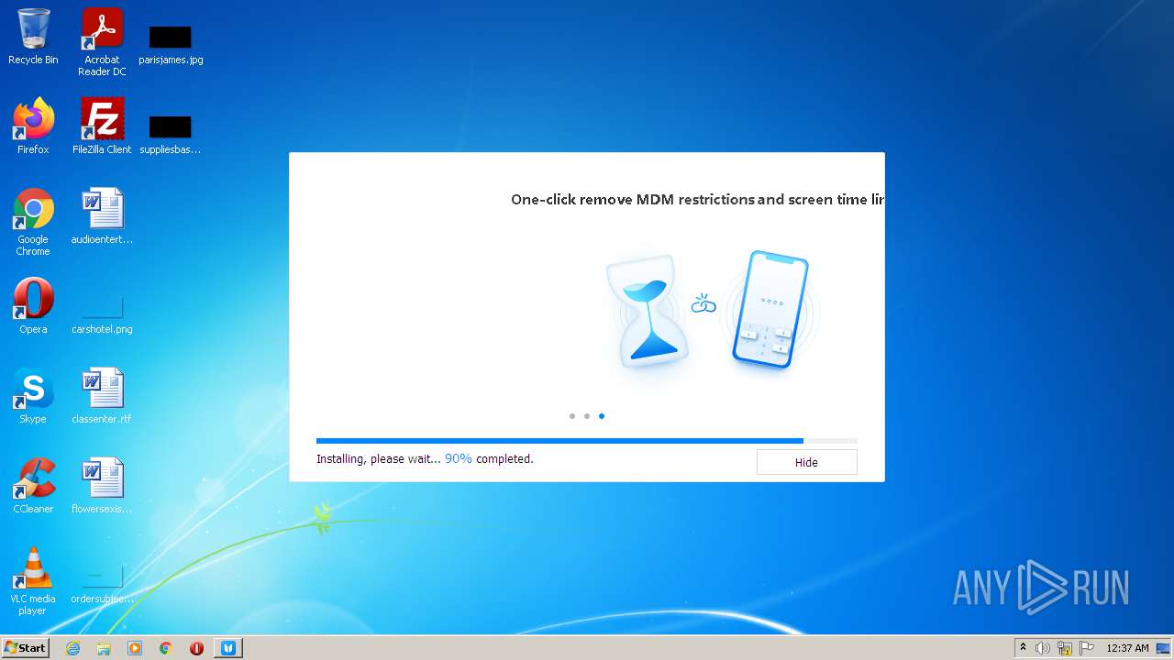Show hidden tray icons arrow
The width and height of the screenshot is (1174, 660).
tap(1023, 648)
